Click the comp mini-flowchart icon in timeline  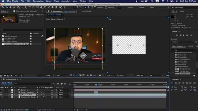click(x=53, y=84)
